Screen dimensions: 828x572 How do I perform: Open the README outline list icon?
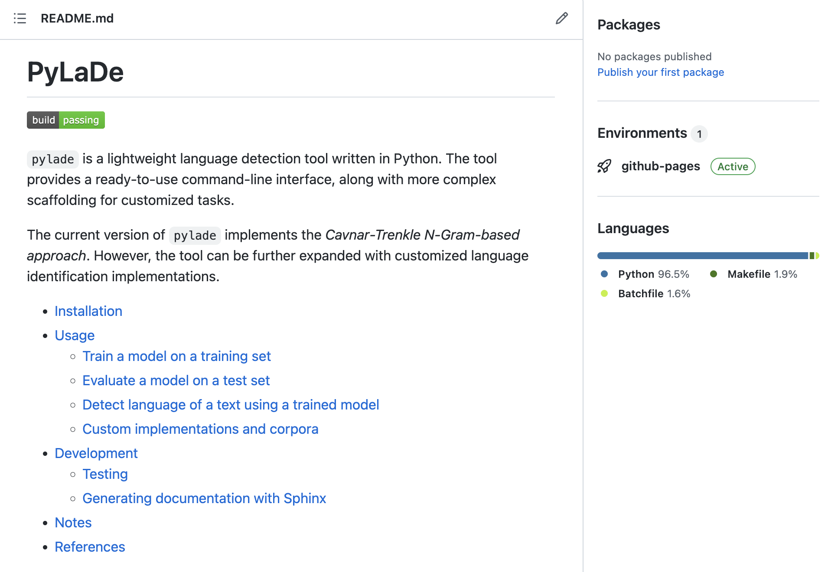(x=20, y=18)
